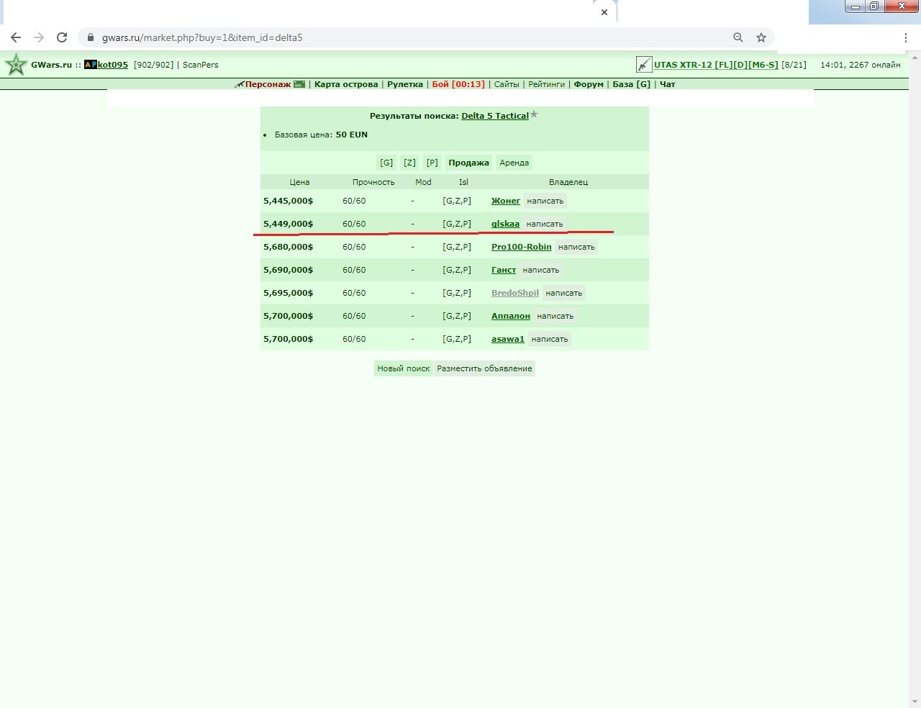Click the clan badge icon before kot095
Image resolution: width=921 pixels, height=708 pixels.
click(x=91, y=65)
